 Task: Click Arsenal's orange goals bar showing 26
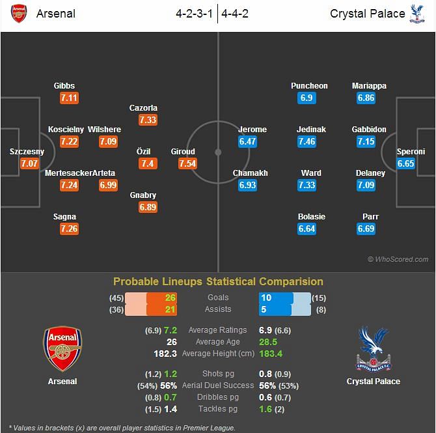point(162,298)
